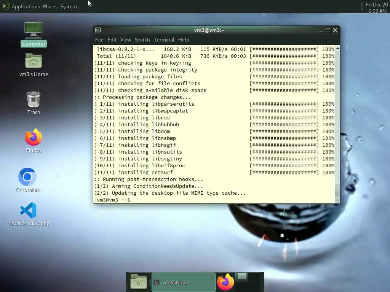
Task: Open the Terminal menu in menu bar
Action: point(164,40)
